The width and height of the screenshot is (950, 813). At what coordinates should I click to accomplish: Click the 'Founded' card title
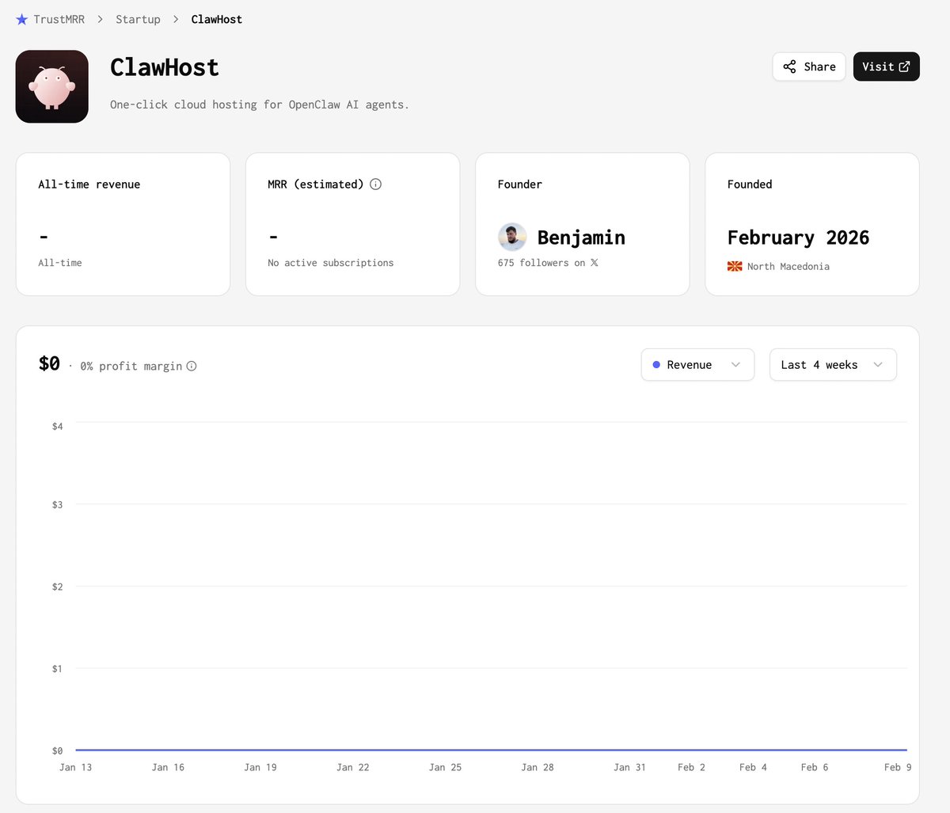pyautogui.click(x=750, y=184)
